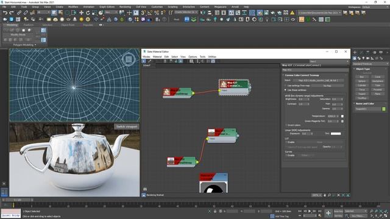Open the View1 dropdown in Slate editor
The height and width of the screenshot is (219, 390).
point(329,61)
